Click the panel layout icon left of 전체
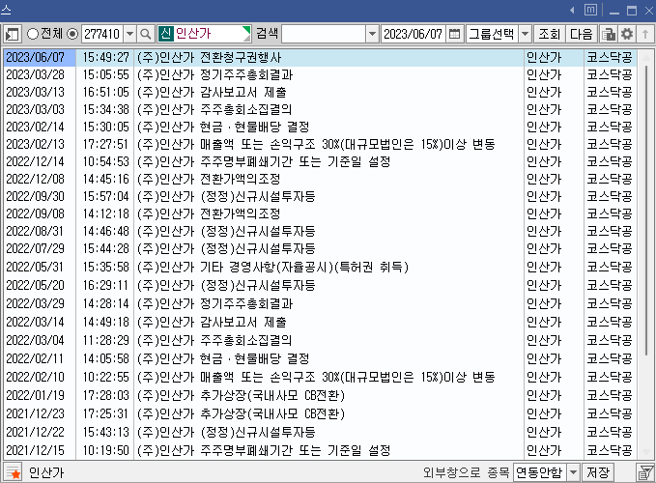 click(x=13, y=34)
